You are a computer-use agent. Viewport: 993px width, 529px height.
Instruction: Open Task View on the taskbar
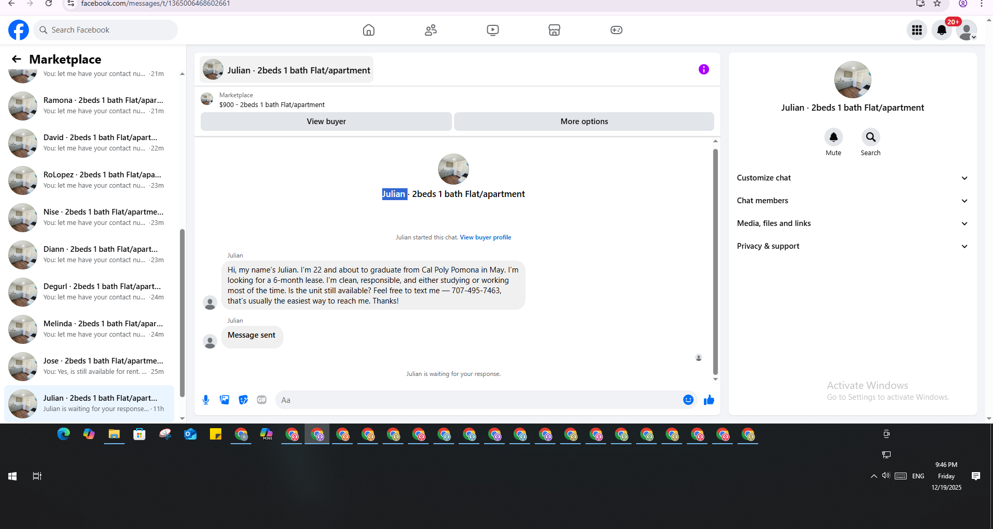[37, 476]
